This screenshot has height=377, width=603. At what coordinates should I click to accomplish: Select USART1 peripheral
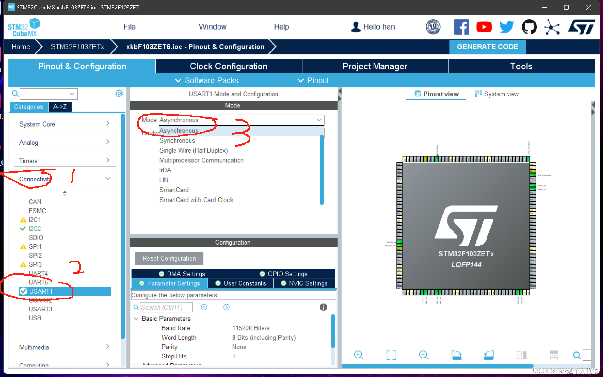click(x=65, y=291)
